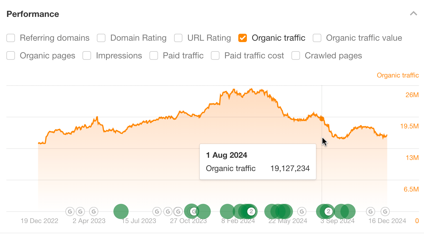Check the Domain Rating metric

pyautogui.click(x=101, y=38)
